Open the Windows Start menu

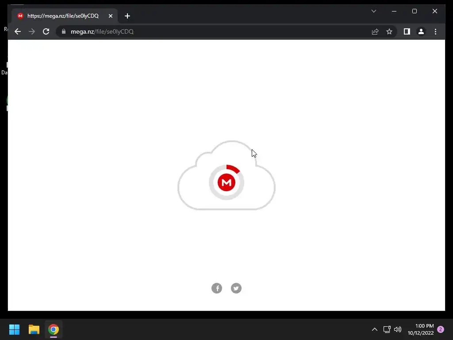(x=14, y=329)
